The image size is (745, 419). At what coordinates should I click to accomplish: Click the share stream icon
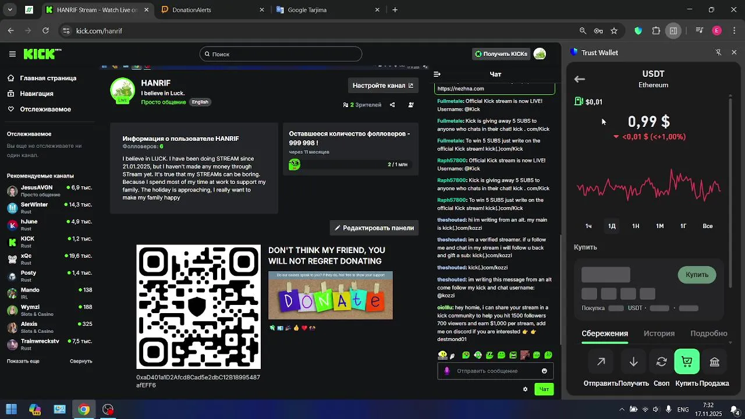392,105
